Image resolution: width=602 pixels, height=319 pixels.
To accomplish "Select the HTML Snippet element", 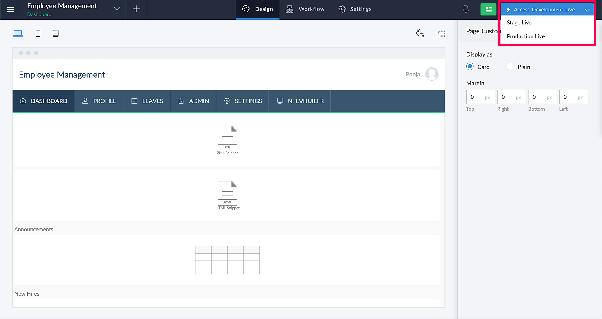I will 227,195.
